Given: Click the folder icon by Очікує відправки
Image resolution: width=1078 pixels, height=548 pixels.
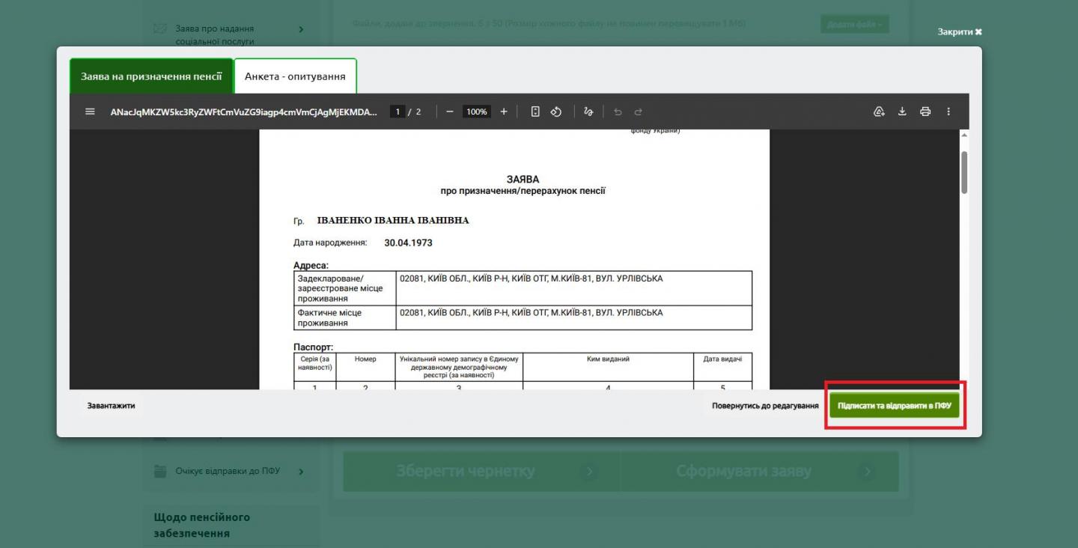Looking at the screenshot, I should [159, 471].
